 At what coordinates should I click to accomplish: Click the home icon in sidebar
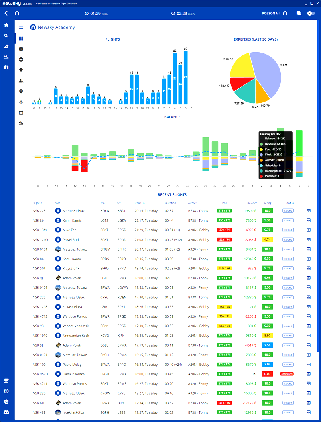[x=6, y=25]
